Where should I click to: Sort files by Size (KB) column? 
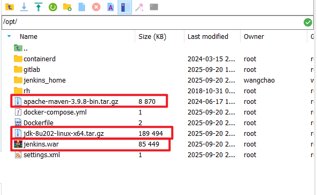click(x=152, y=37)
